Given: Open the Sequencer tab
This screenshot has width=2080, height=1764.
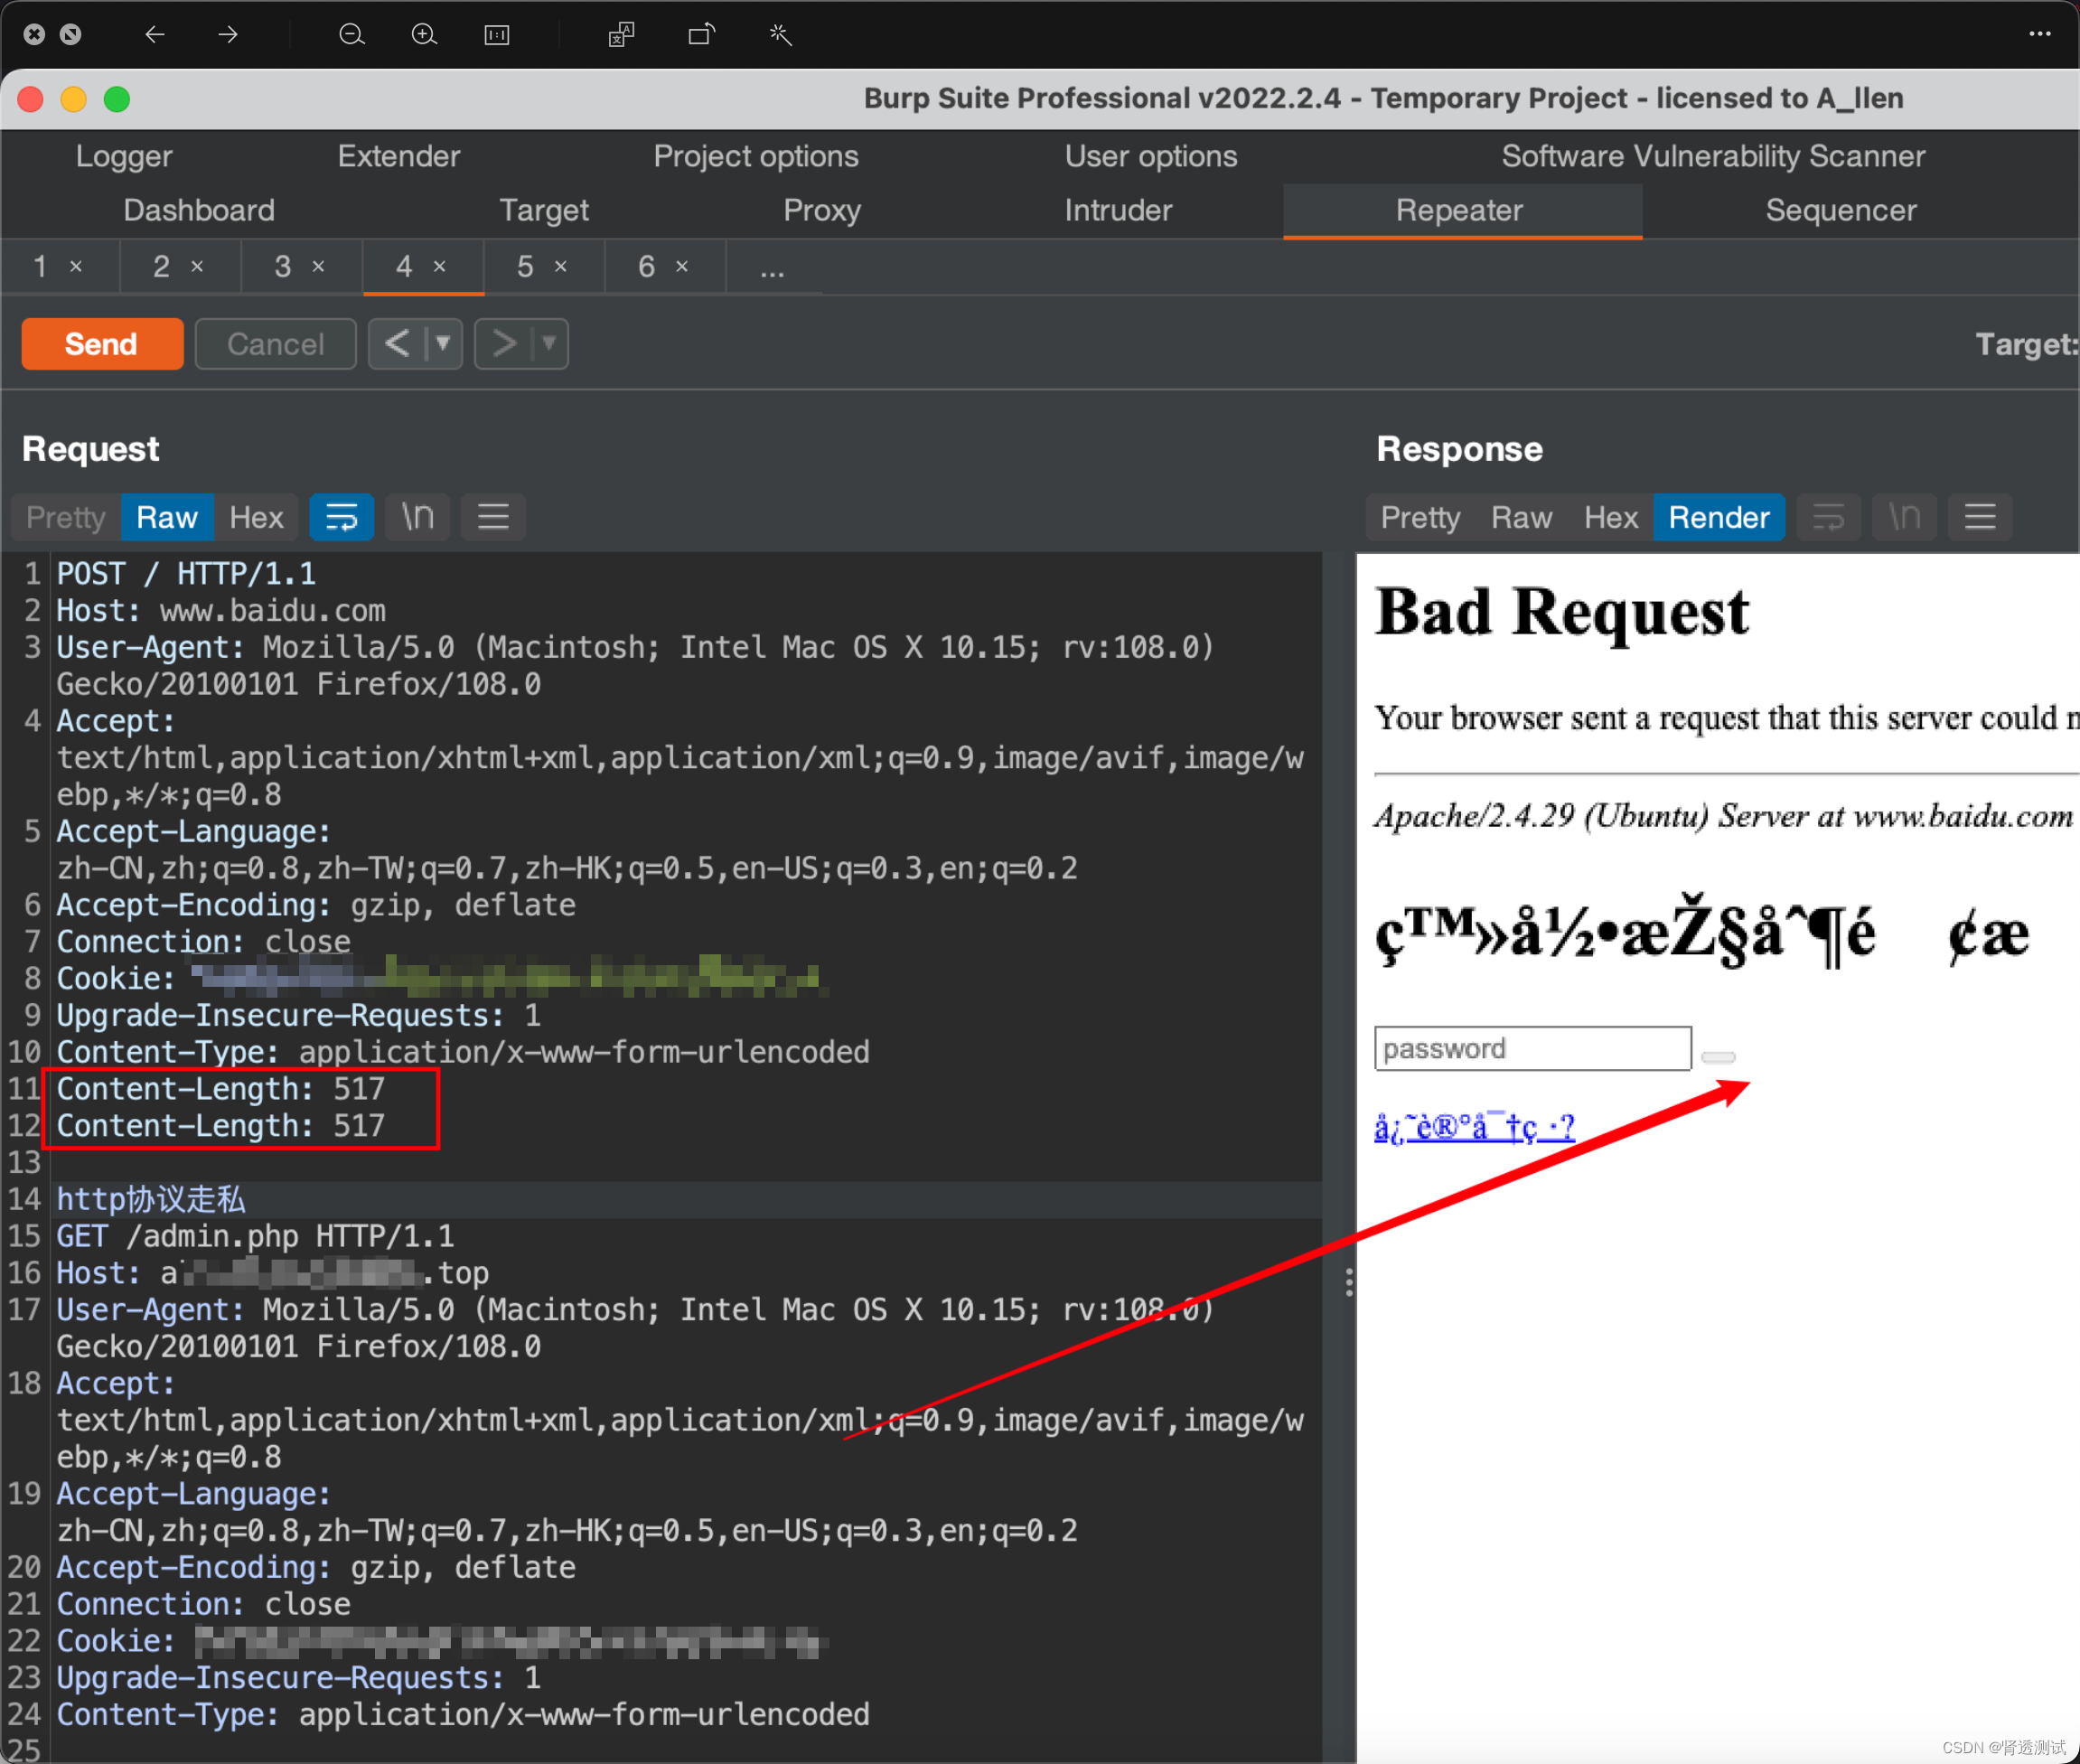Looking at the screenshot, I should pyautogui.click(x=1841, y=210).
